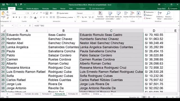
Task: Collapse the ribbon with the chevron
Action: click(179, 21)
